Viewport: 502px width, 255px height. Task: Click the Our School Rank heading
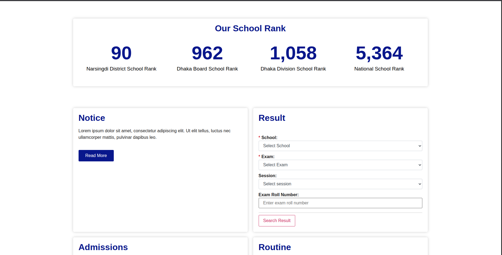[x=250, y=28]
